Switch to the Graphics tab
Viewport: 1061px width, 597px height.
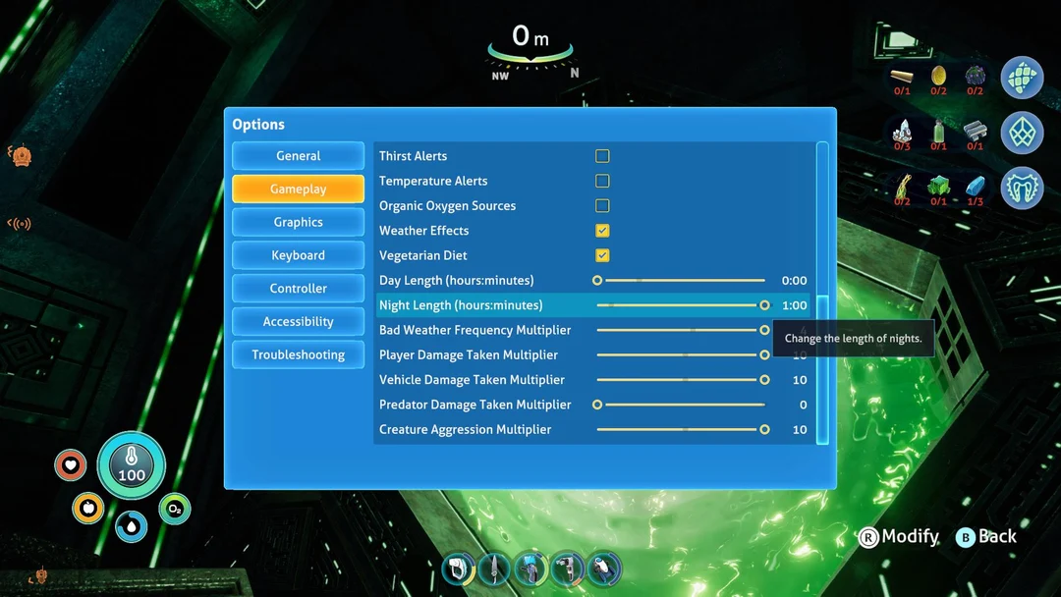tap(298, 222)
